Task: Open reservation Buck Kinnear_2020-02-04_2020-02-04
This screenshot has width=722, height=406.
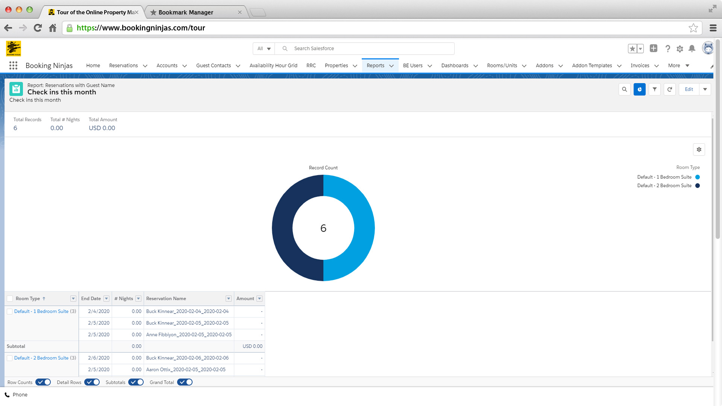Action: (x=187, y=311)
